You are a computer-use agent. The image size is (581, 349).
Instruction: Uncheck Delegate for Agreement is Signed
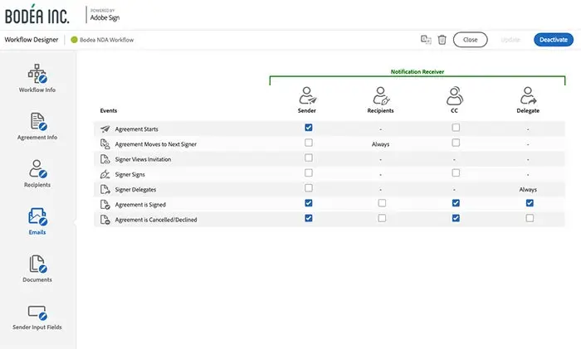pyautogui.click(x=530, y=202)
